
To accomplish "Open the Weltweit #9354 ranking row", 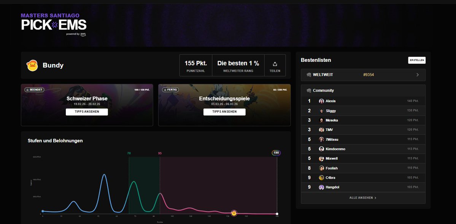I will click(x=363, y=75).
